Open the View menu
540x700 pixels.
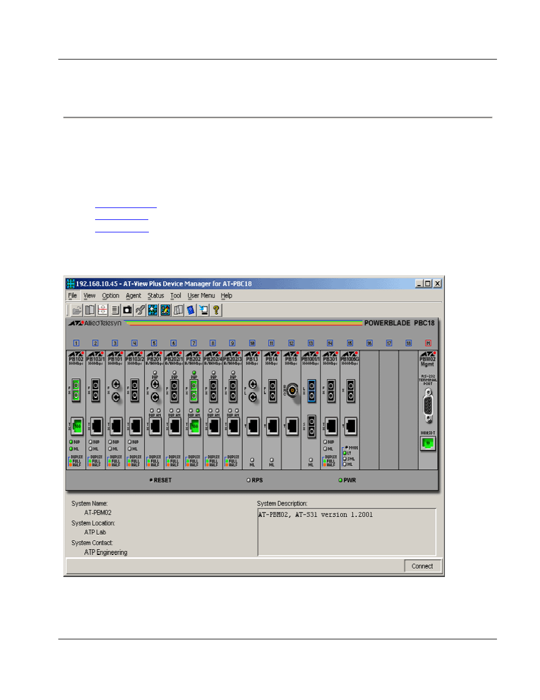(x=89, y=296)
